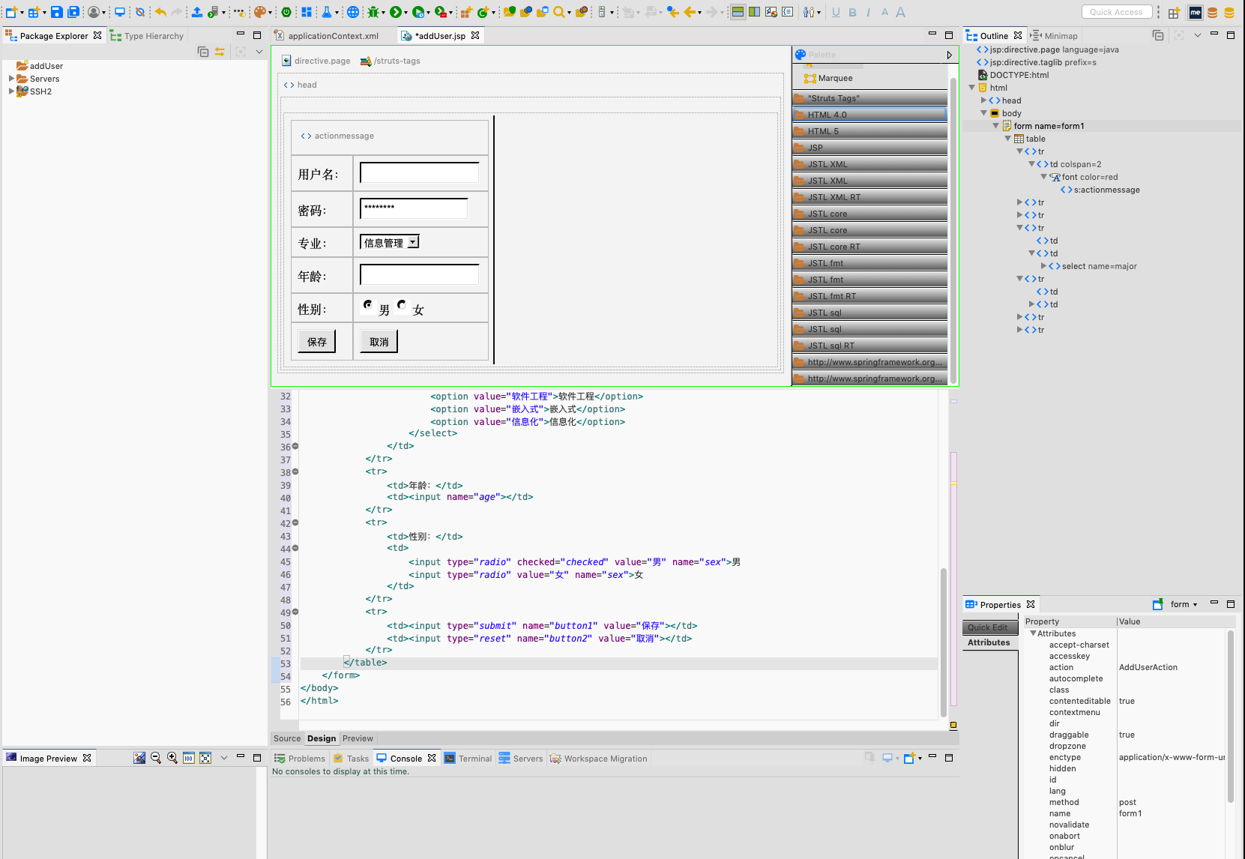Open the Problems tab
This screenshot has width=1245, height=859.
[300, 759]
